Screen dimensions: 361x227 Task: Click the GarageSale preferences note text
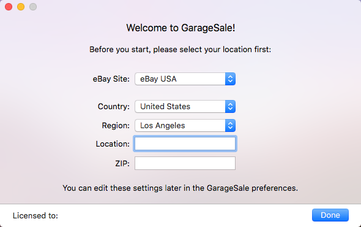point(180,188)
